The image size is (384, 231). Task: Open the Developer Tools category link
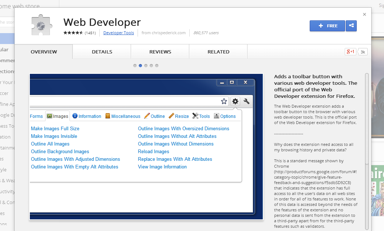pos(119,33)
